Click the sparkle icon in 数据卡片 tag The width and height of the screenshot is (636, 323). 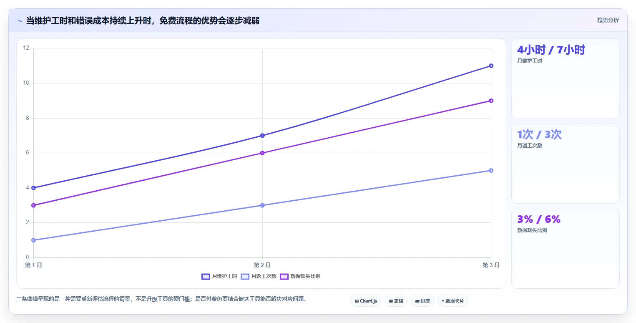pos(443,300)
